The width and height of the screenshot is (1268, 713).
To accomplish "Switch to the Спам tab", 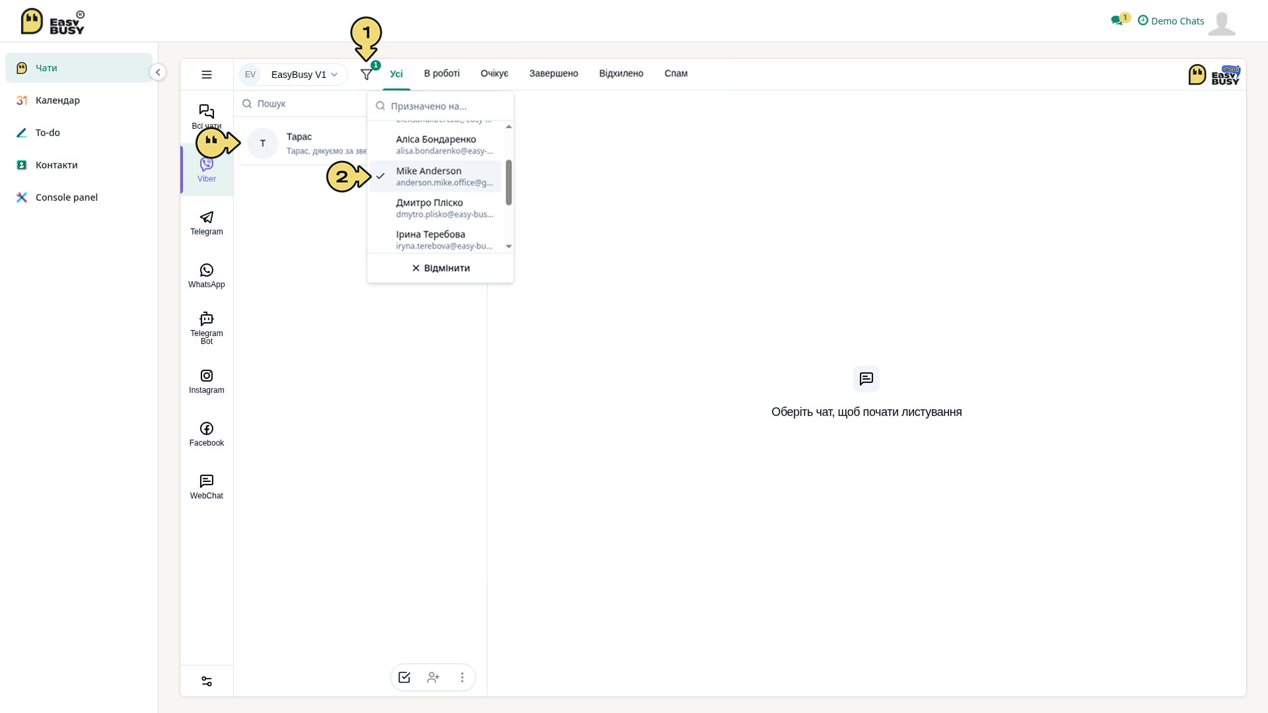I will pos(676,73).
